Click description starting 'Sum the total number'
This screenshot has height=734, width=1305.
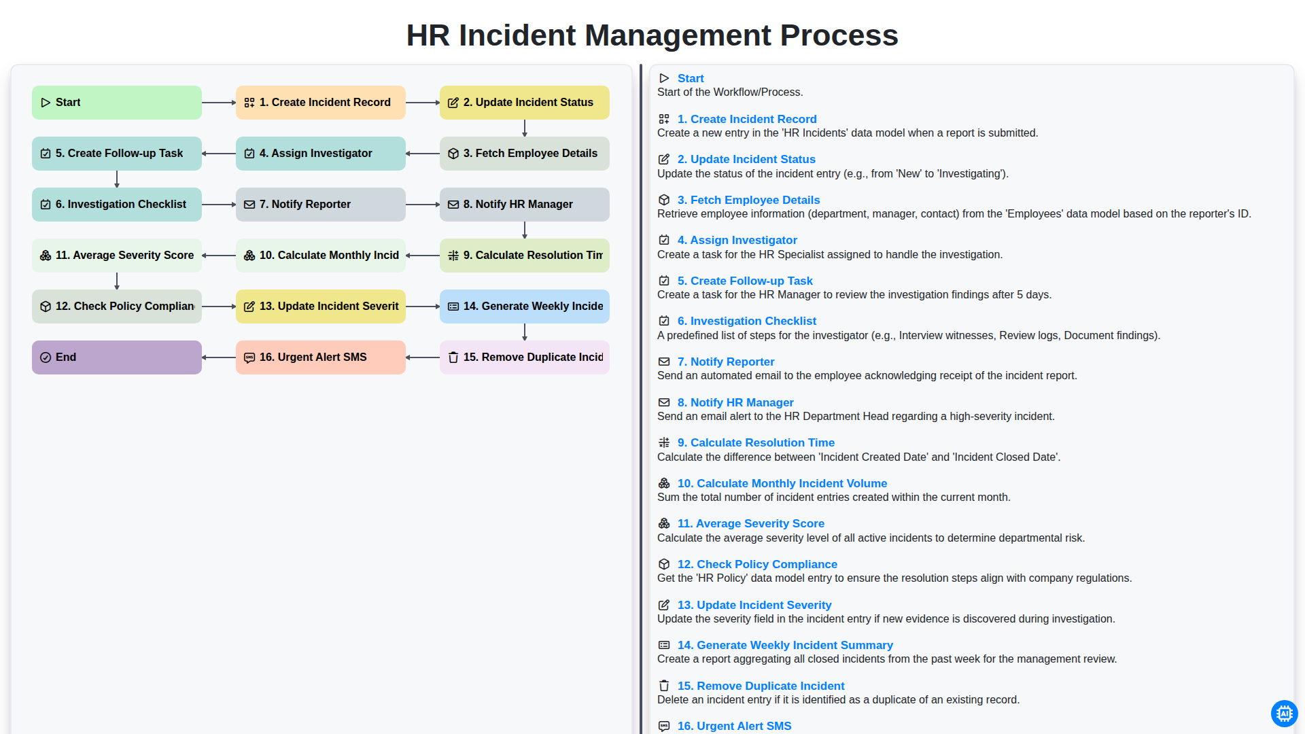[x=834, y=497]
